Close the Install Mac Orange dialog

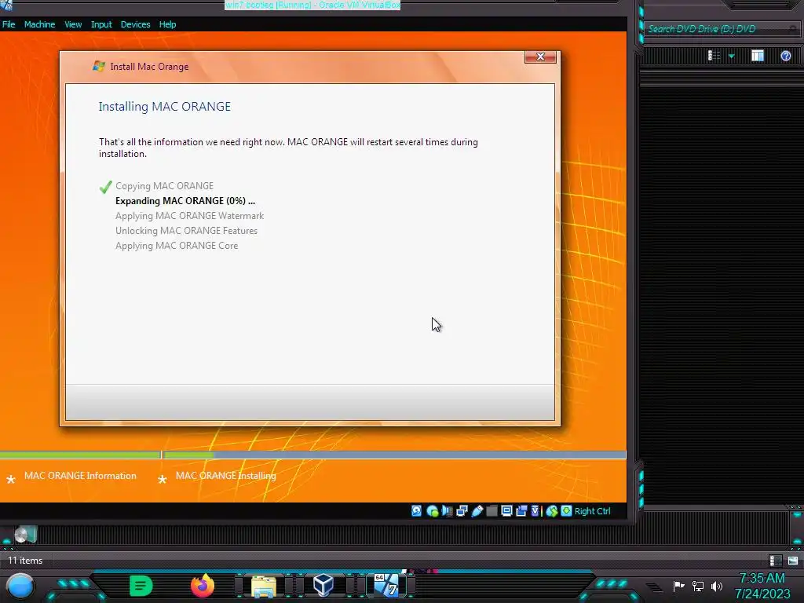pos(540,57)
